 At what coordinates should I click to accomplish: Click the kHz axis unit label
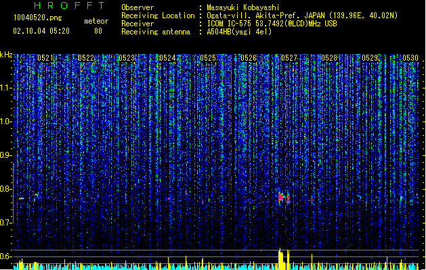(x=6, y=55)
